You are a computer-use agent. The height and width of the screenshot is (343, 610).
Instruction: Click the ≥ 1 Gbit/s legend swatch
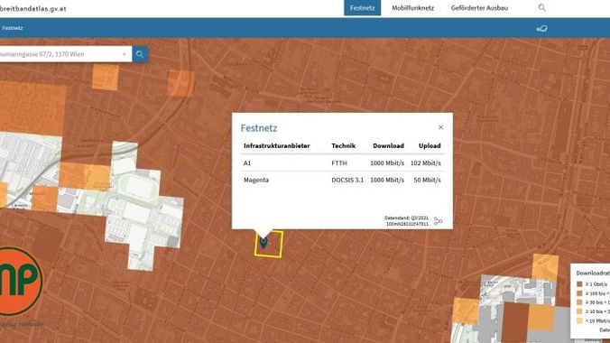point(579,284)
